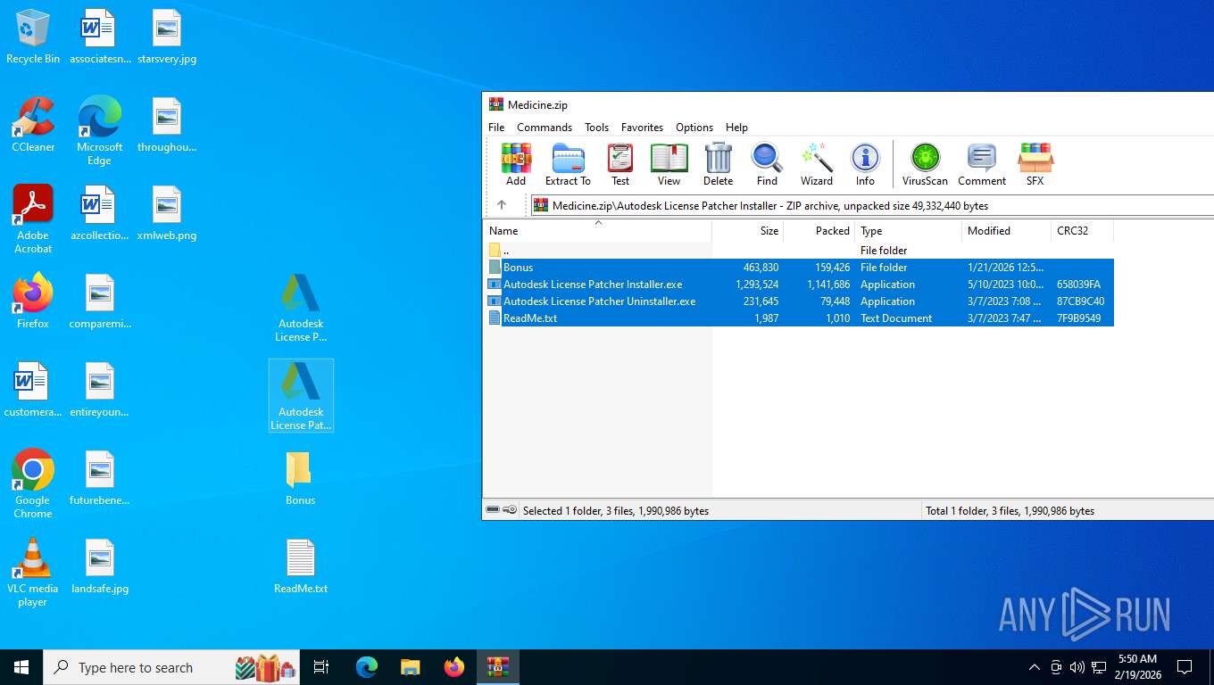This screenshot has width=1214, height=685.
Task: Select the parent folder '..' row
Action: [x=799, y=251]
